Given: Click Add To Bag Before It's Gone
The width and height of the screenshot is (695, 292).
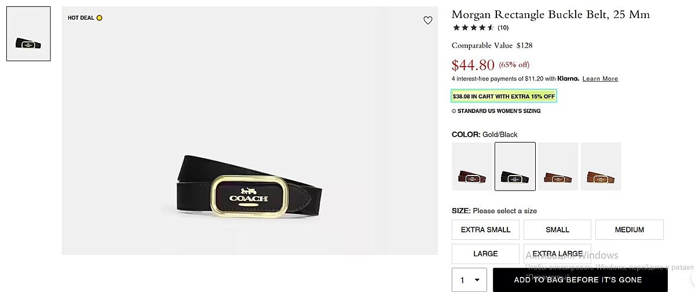Looking at the screenshot, I should tap(578, 280).
